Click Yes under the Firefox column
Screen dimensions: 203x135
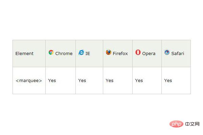[109, 81]
